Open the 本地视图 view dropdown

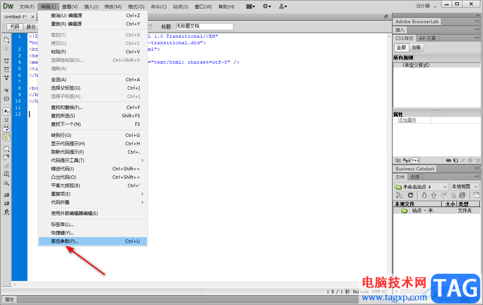(x=465, y=187)
